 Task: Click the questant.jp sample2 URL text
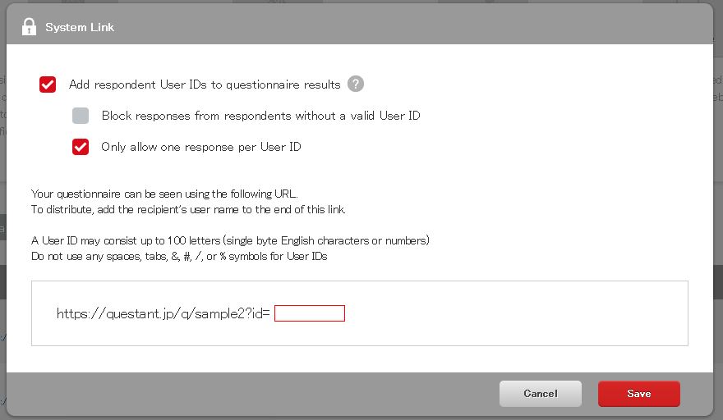pos(163,313)
